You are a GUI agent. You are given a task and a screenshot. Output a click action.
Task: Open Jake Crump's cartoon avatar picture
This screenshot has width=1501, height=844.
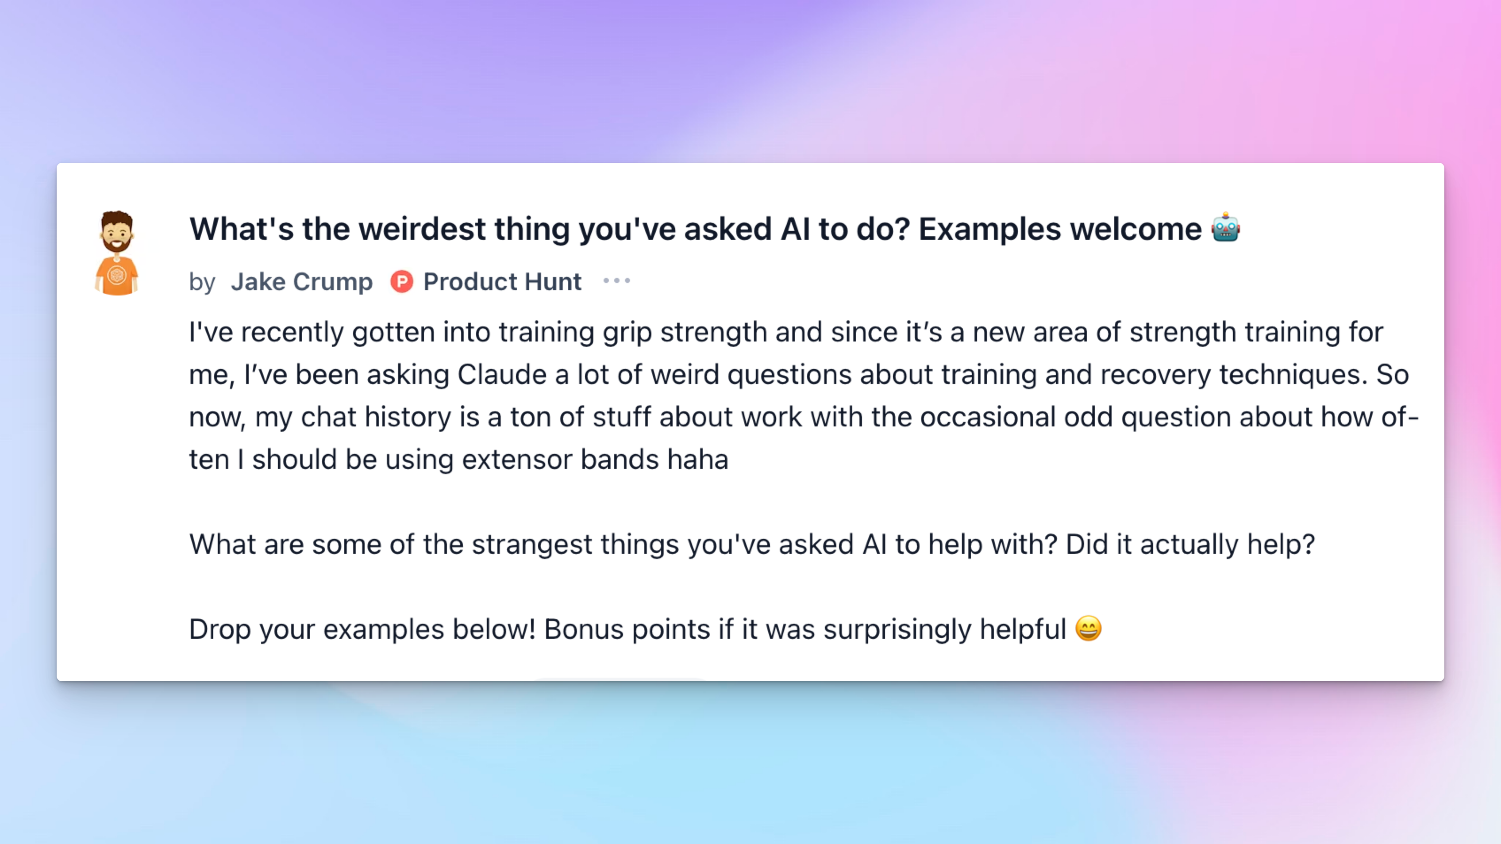116,253
